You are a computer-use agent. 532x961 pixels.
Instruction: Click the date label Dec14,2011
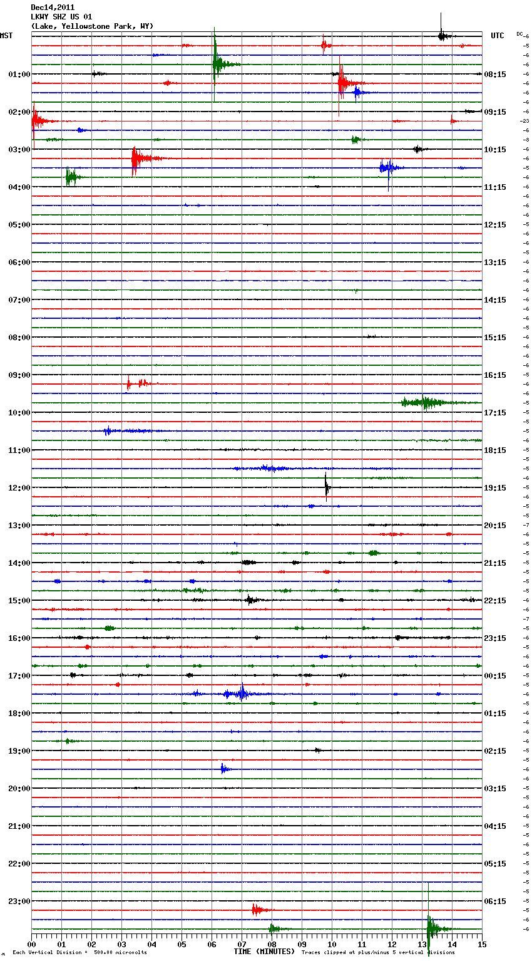(x=53, y=8)
